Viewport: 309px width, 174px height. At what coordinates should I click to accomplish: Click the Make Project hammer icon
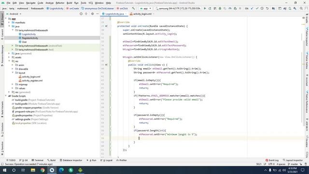point(133,9)
